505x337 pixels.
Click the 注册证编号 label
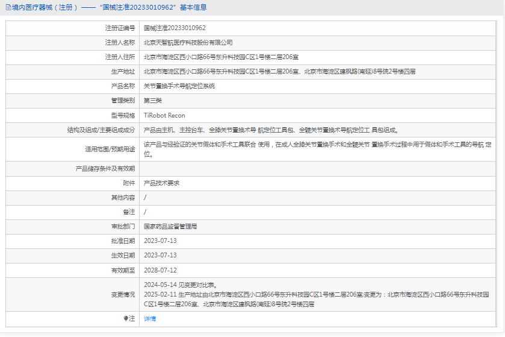[120, 28]
